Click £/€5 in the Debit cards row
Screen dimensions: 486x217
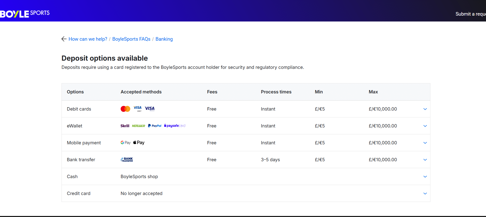(320, 109)
